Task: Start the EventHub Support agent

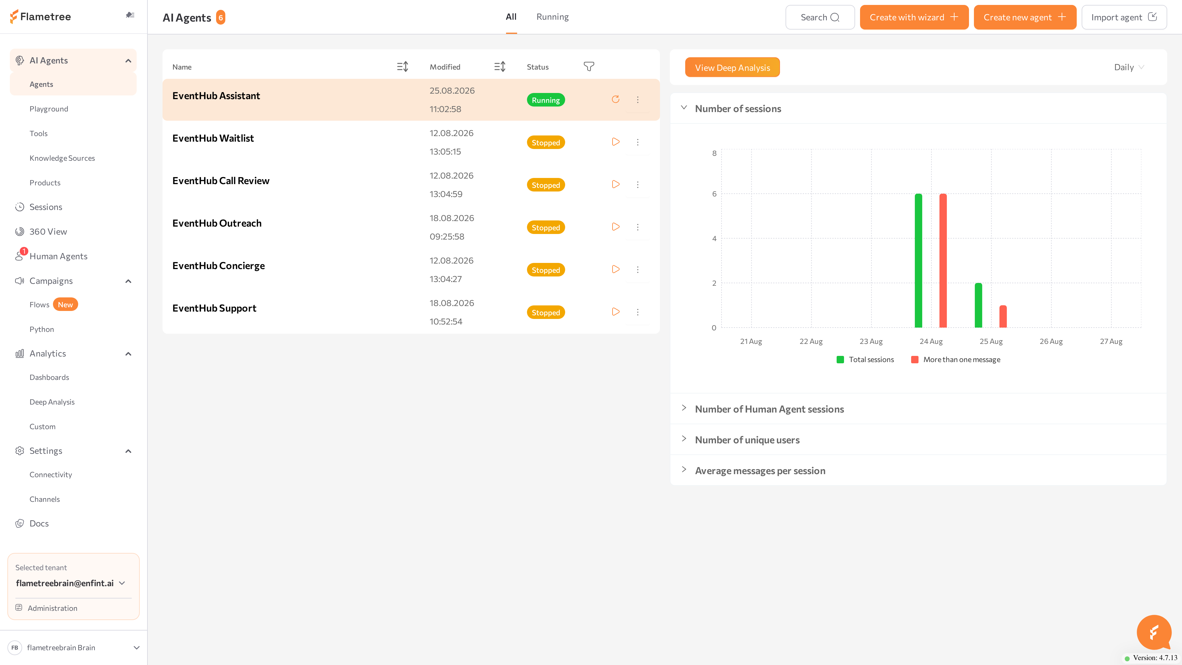Action: click(x=615, y=312)
